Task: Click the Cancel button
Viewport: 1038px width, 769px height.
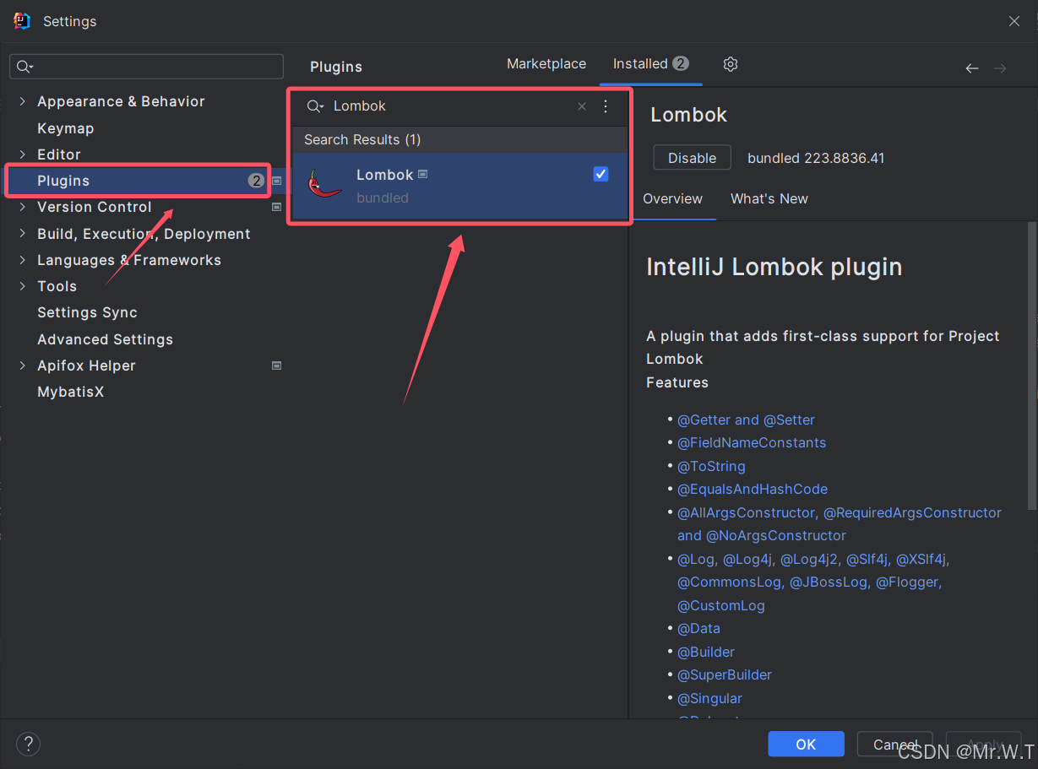Action: [x=894, y=744]
